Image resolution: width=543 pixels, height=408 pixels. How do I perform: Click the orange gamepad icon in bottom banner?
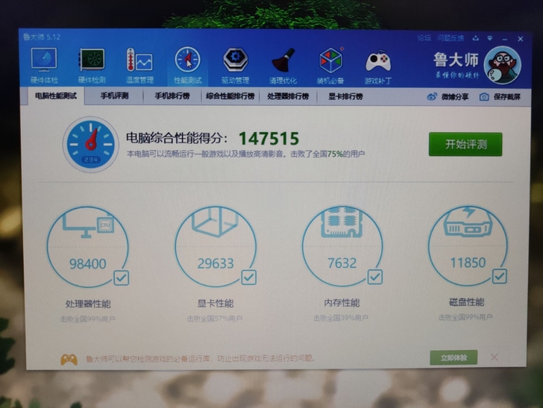tap(69, 360)
